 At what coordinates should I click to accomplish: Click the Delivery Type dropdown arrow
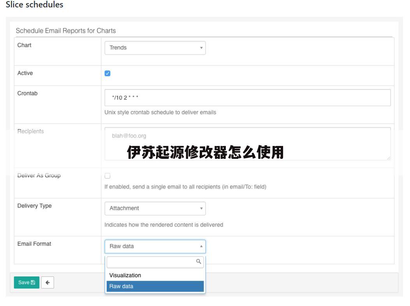pos(201,208)
